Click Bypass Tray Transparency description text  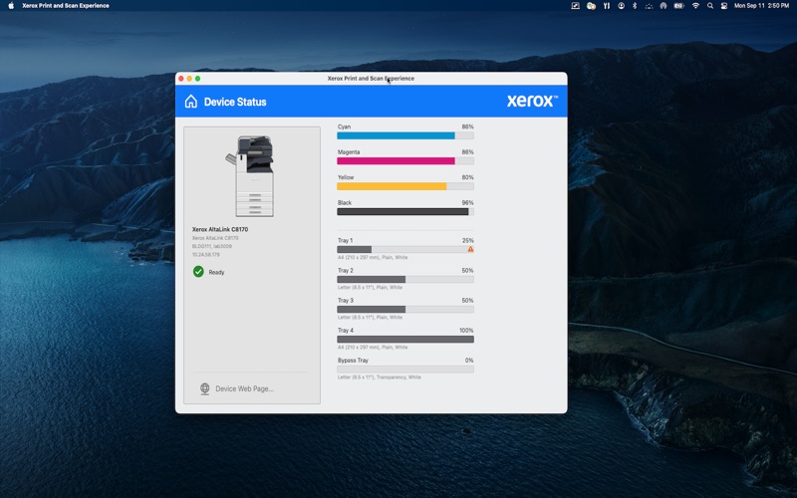coord(380,377)
